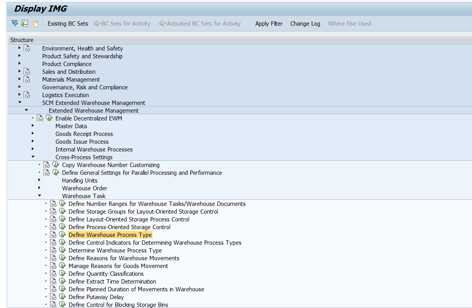Collapse the Warehouse Task node
472x308 pixels.
click(39, 196)
